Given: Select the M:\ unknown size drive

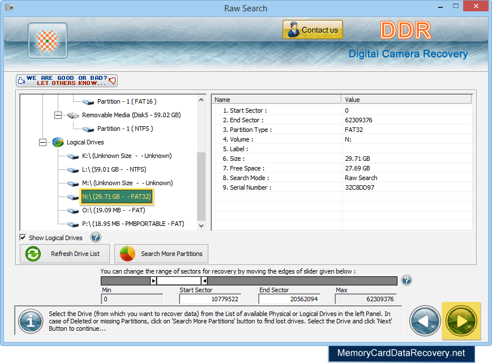Looking at the screenshot, I should click(x=127, y=183).
